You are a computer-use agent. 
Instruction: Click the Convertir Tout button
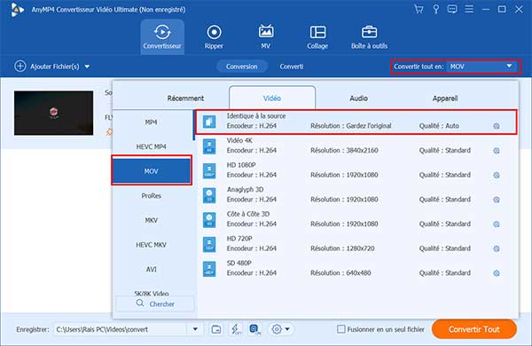474,329
